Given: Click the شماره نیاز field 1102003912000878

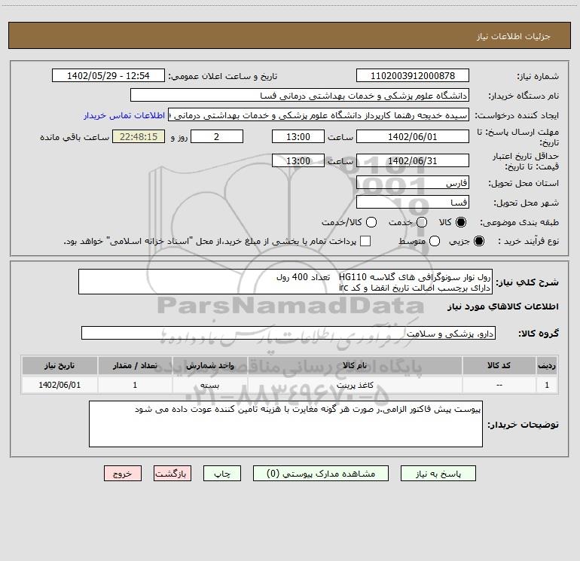Looking at the screenshot, I should click(413, 75).
